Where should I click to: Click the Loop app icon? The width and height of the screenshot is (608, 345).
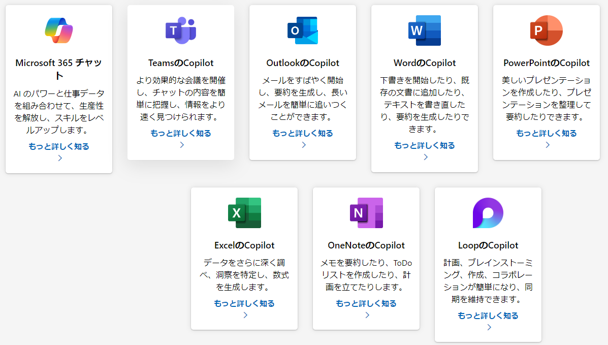(488, 213)
